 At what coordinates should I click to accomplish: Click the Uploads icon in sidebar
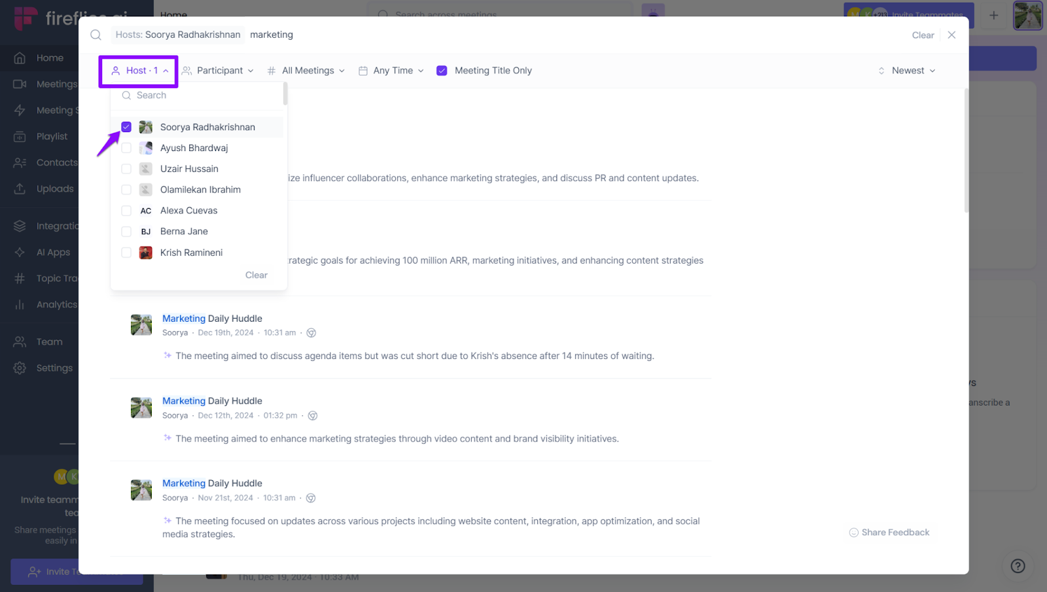(x=20, y=189)
